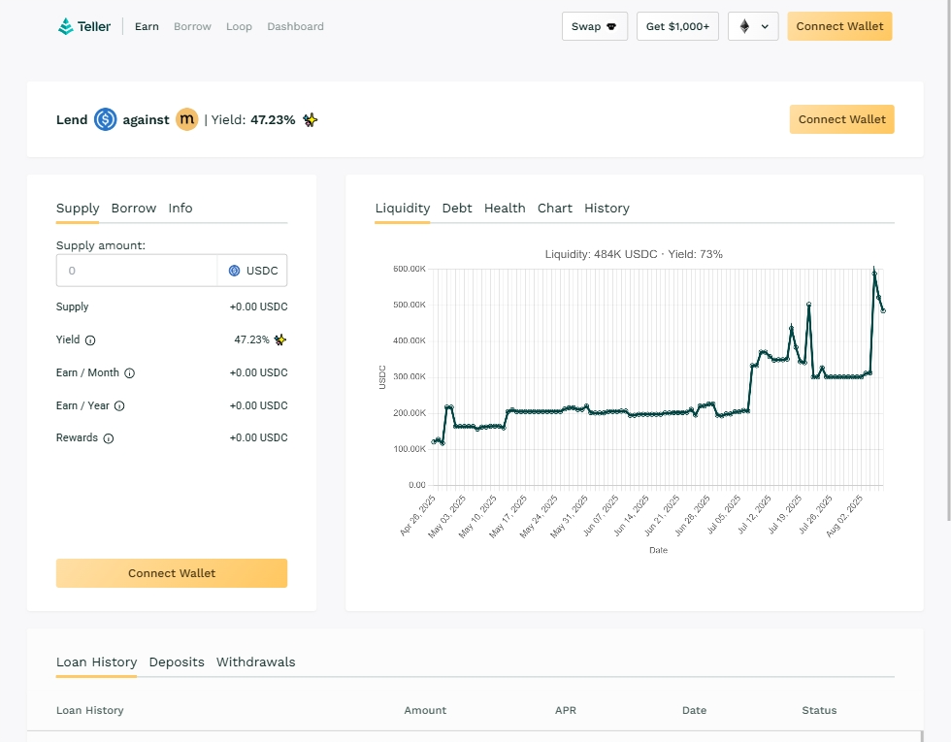Switch to the Withdrawals tab
Screen dimensions: 951x742
point(256,661)
